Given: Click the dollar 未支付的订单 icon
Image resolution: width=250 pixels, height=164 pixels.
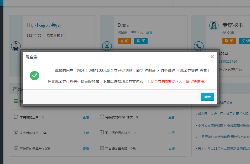Looking at the screenshot, I should click(x=16, y=133).
